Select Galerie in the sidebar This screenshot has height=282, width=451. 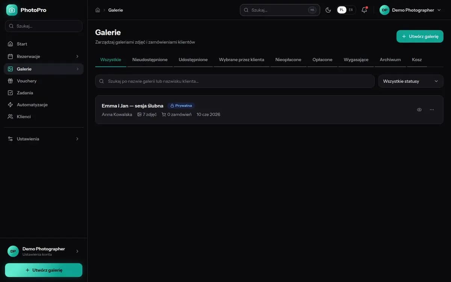(x=44, y=69)
